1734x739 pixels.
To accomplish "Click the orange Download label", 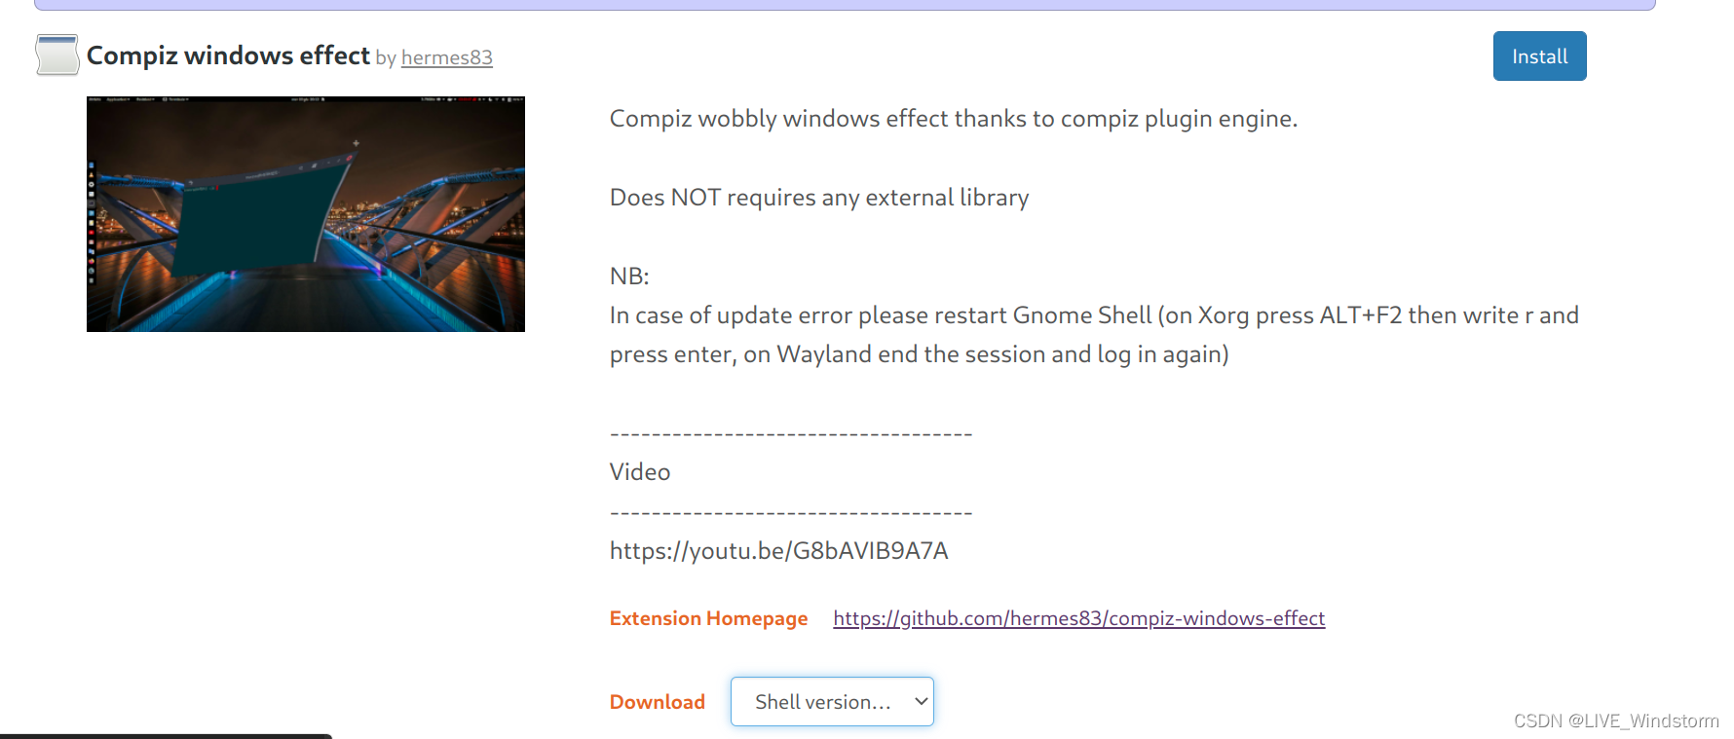I will pyautogui.click(x=658, y=702).
